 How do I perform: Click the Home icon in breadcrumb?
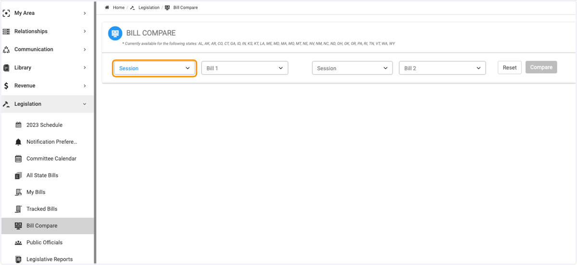tap(107, 8)
